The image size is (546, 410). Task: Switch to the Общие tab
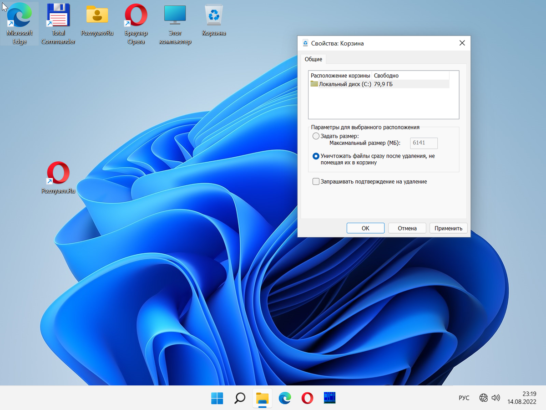tap(313, 59)
